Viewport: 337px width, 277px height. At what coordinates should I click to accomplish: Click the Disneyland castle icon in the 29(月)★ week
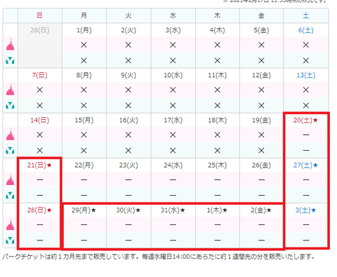click(10, 224)
